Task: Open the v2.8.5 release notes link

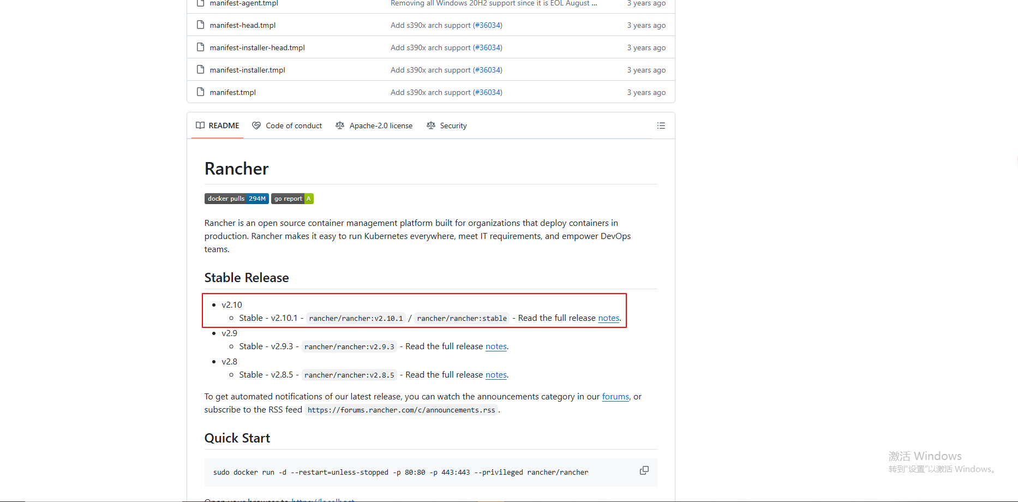Action: point(496,375)
